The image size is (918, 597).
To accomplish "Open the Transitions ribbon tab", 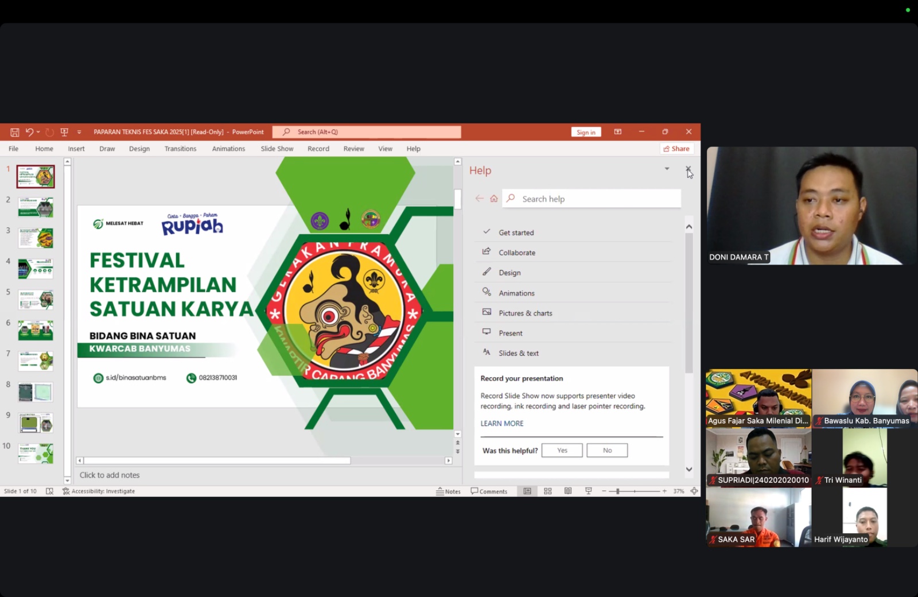I will coord(180,149).
